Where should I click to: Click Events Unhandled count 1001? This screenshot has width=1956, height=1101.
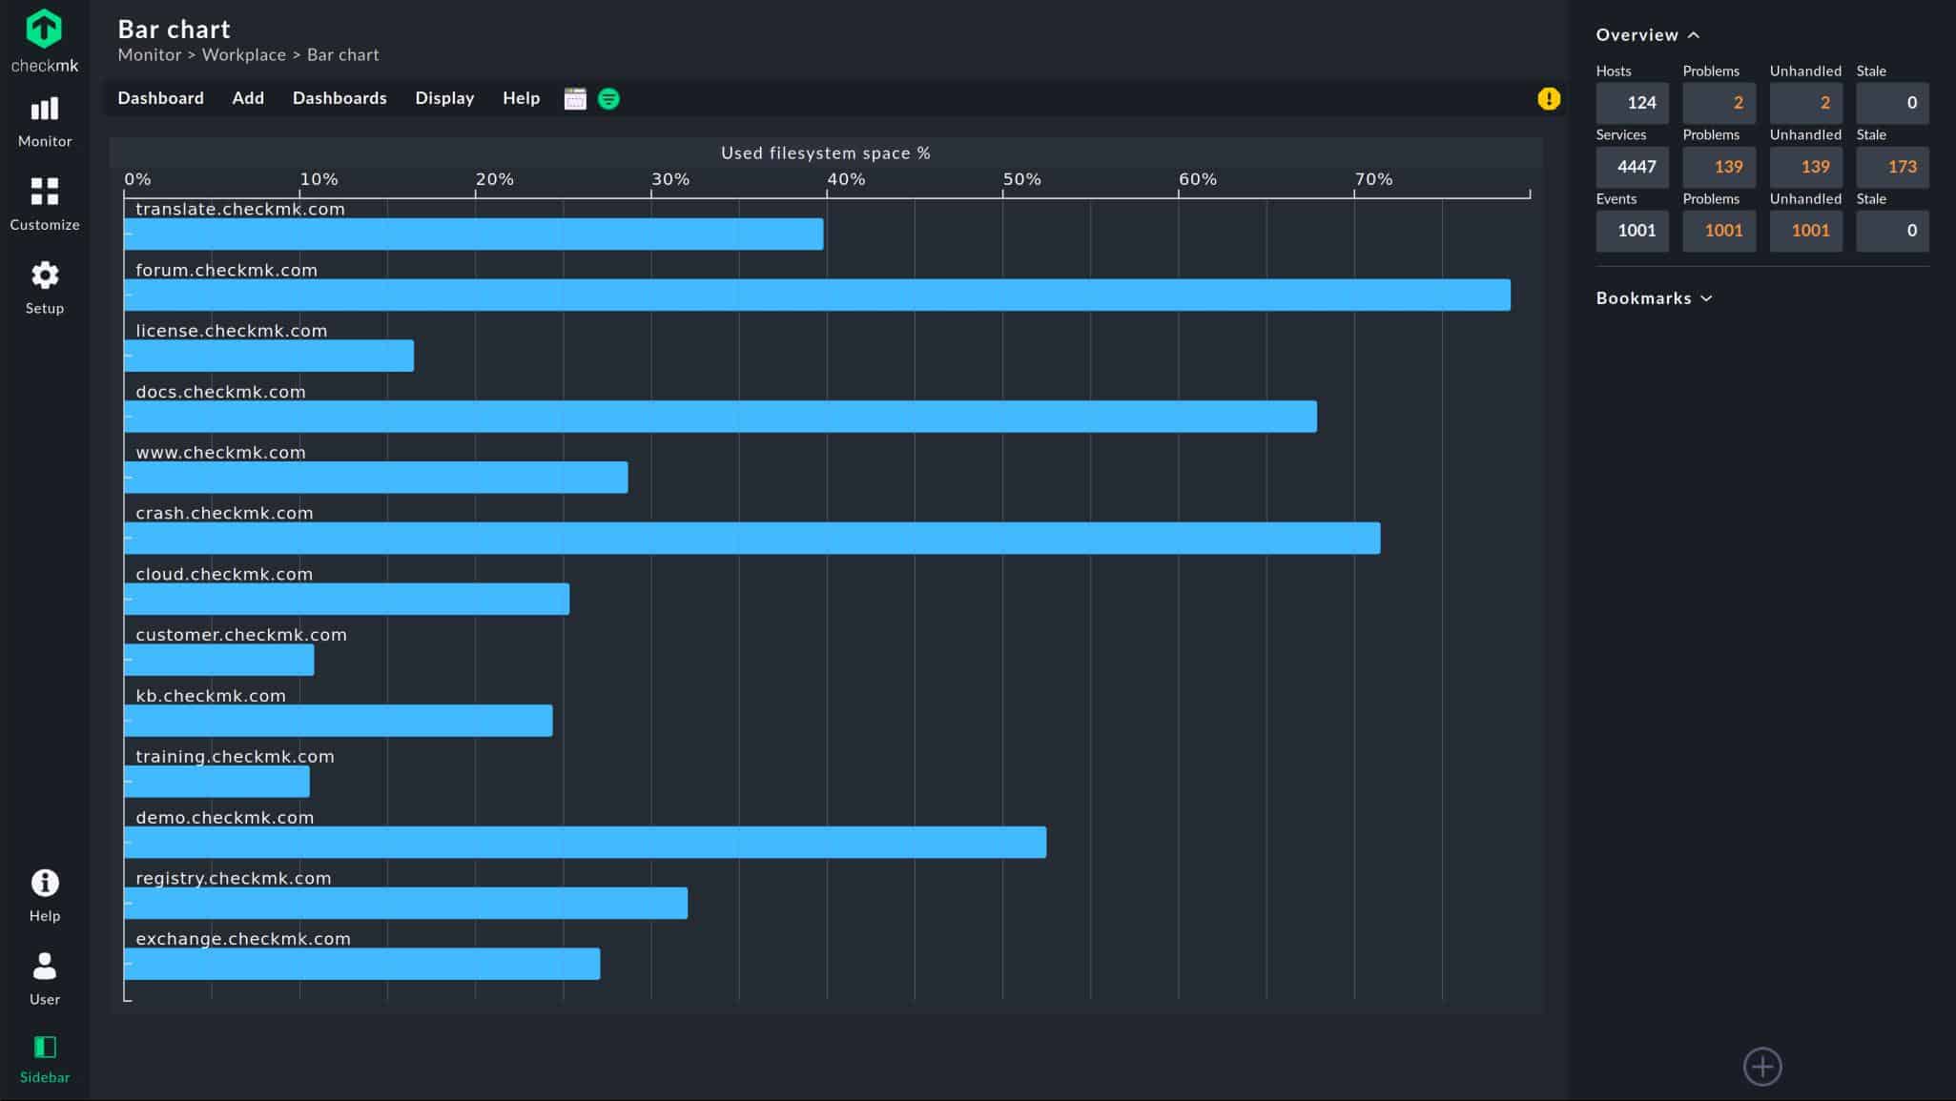(1805, 231)
